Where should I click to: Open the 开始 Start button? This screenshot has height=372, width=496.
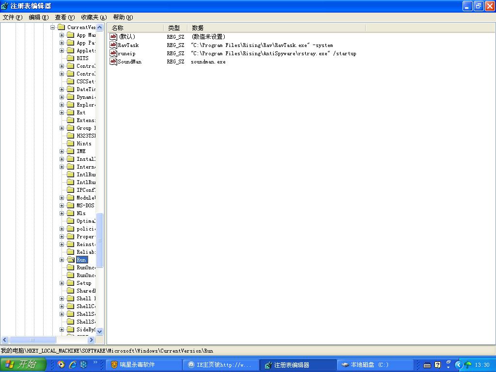(x=23, y=365)
